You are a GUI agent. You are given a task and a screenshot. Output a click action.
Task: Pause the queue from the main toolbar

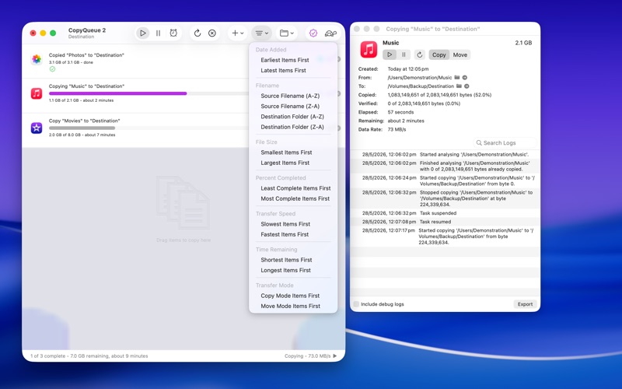coord(158,33)
